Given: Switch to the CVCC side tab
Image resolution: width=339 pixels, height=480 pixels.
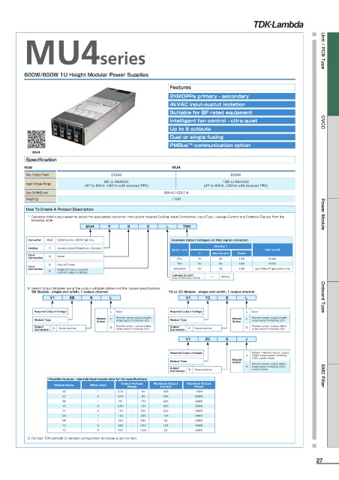Looking at the screenshot, I should click(322, 121).
